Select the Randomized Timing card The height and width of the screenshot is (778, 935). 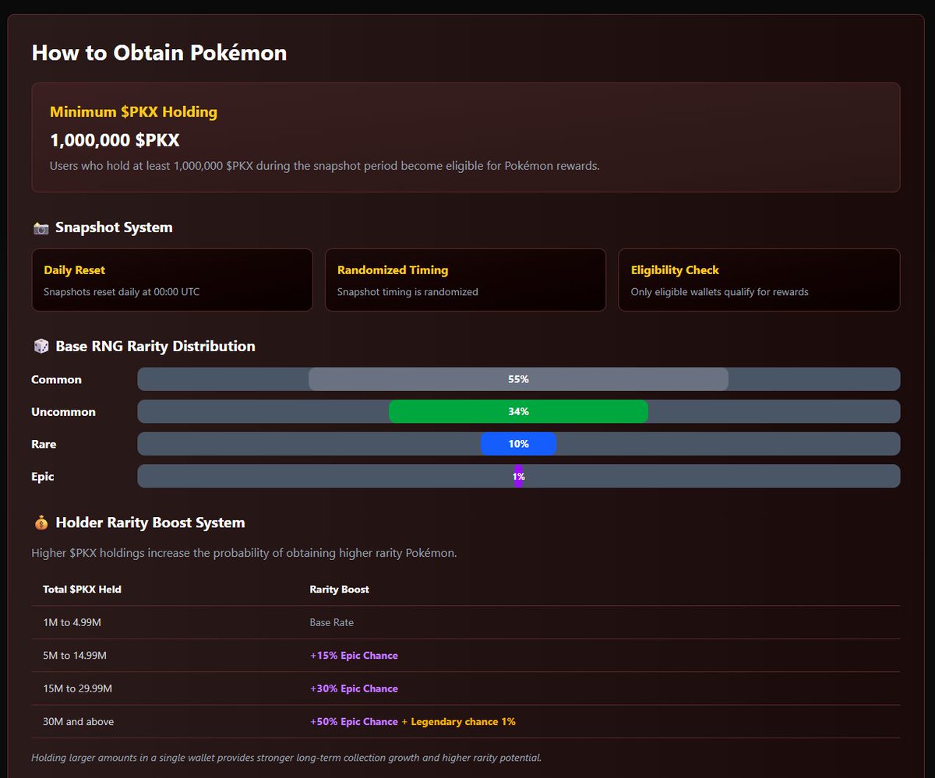[x=465, y=280]
